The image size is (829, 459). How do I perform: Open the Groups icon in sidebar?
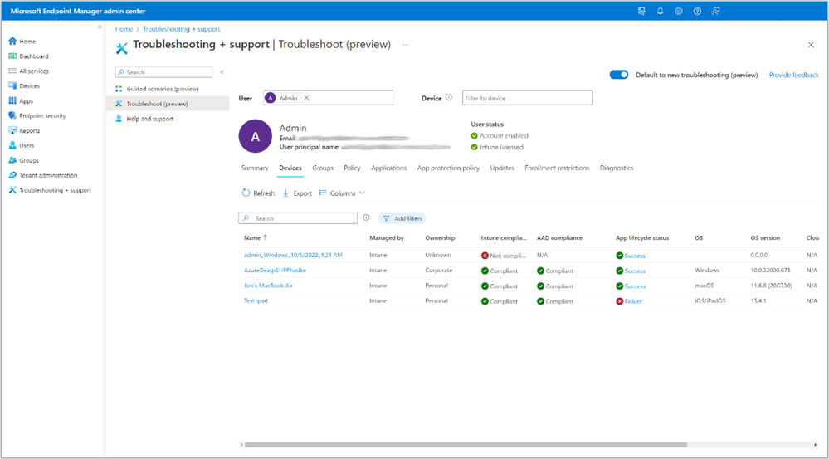(x=12, y=159)
